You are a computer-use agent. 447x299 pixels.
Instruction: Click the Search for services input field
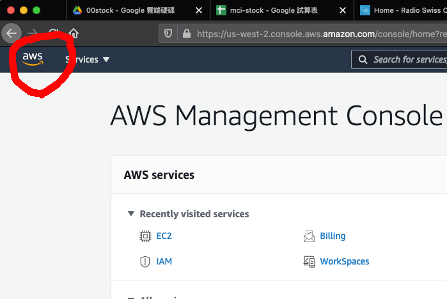pos(409,59)
